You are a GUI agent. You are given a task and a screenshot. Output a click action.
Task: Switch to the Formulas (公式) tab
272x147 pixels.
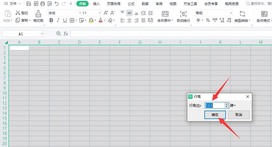131,4
